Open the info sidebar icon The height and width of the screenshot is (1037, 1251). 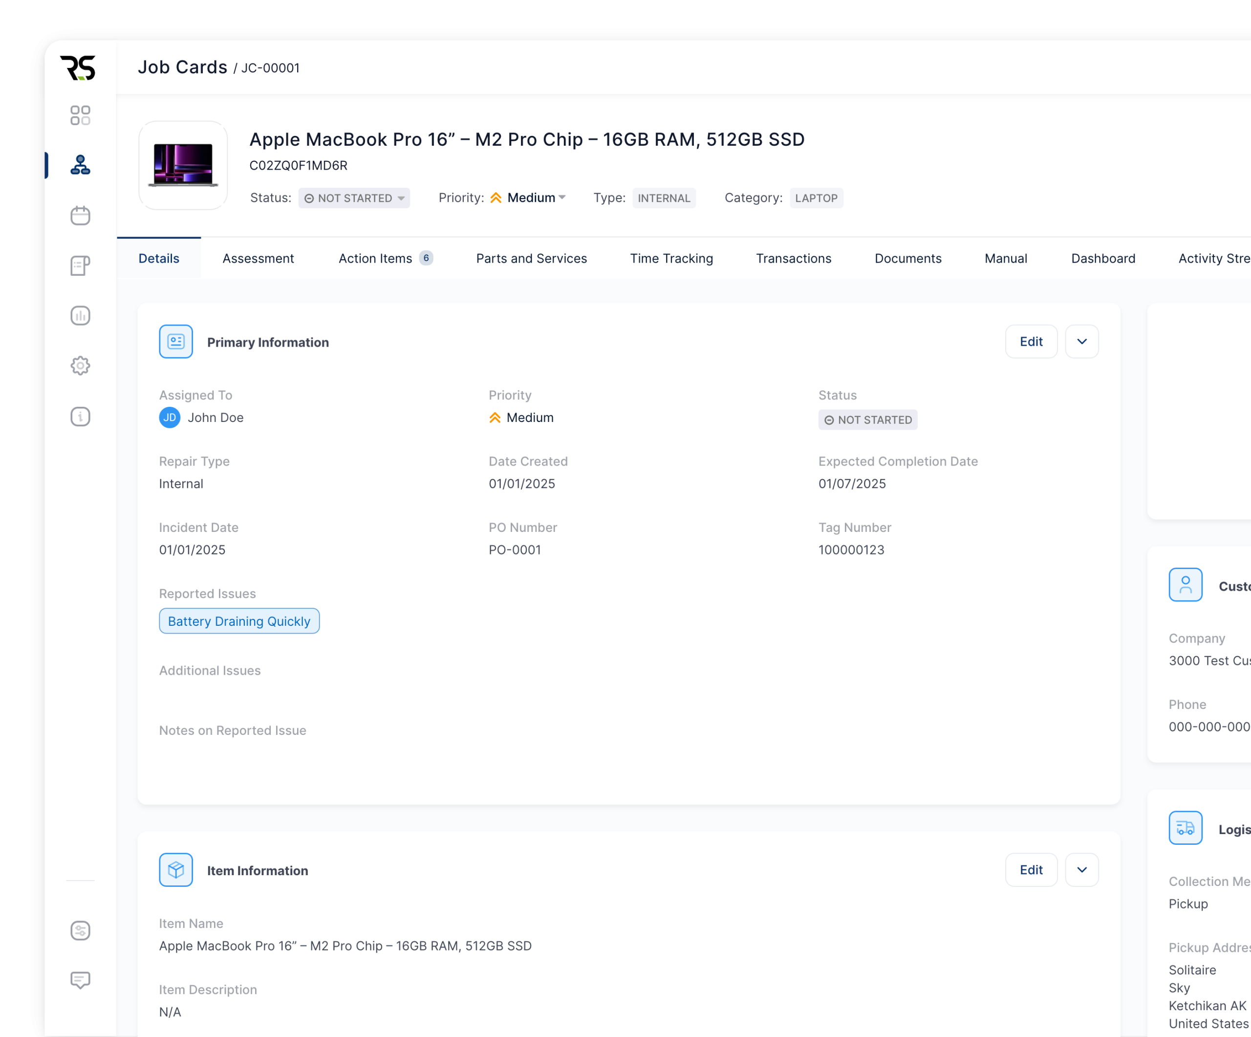point(80,416)
